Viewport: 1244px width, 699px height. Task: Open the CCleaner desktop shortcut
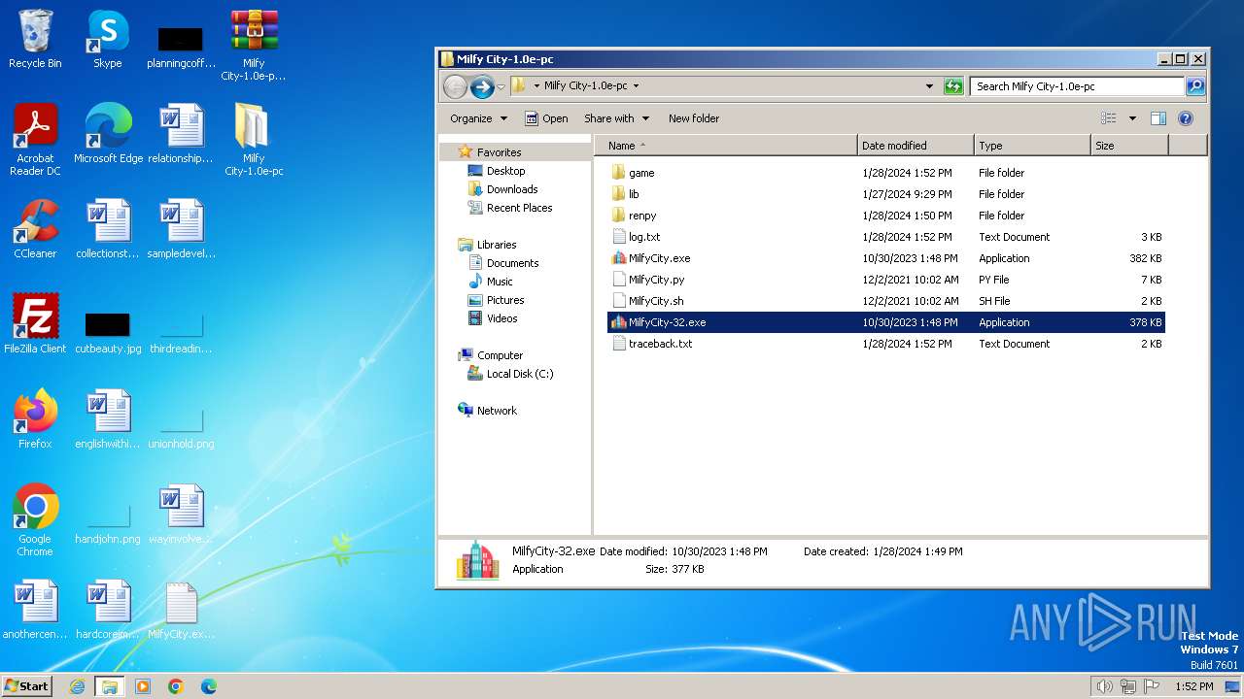coord(35,229)
